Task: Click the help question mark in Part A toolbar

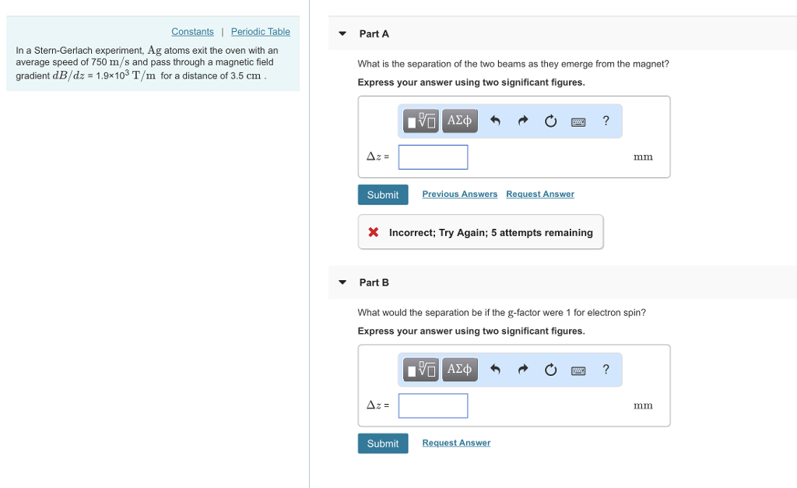Action: coord(606,121)
